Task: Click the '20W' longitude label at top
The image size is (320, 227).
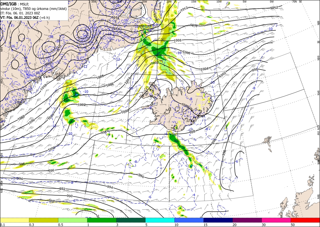Action: [169, 2]
